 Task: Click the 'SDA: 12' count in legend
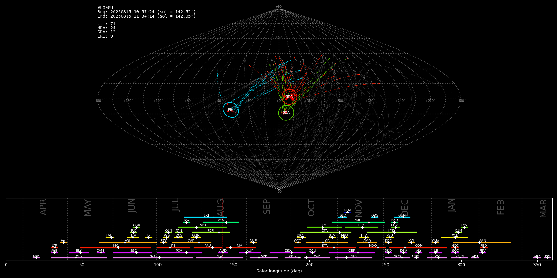coord(106,32)
